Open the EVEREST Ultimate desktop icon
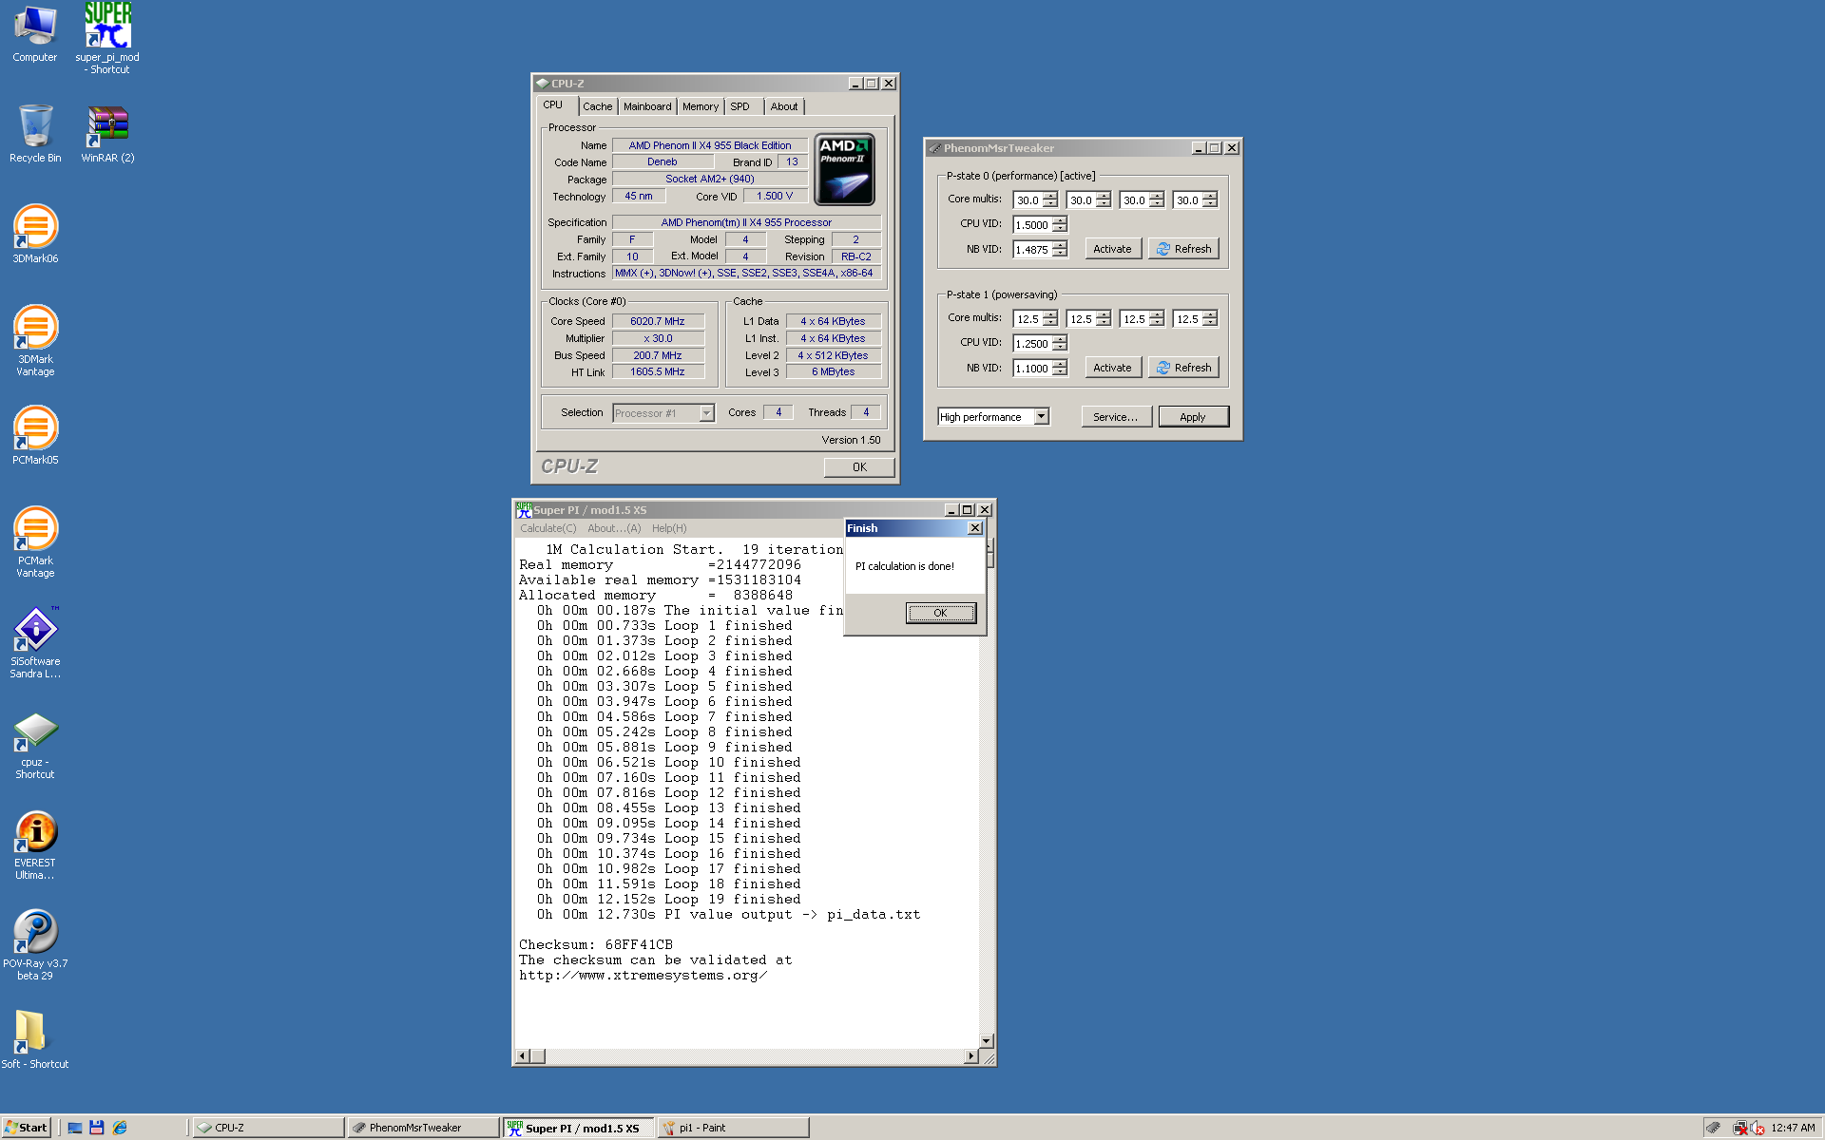The height and width of the screenshot is (1140, 1825). [35, 845]
